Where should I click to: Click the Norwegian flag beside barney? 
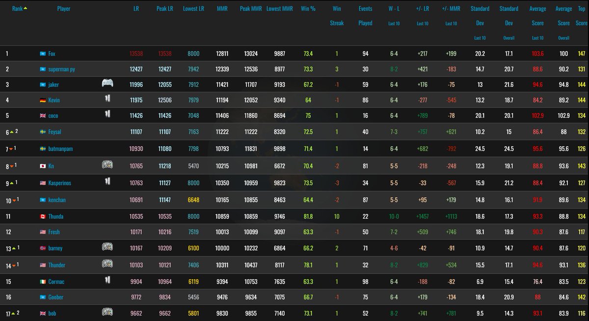[x=43, y=248]
